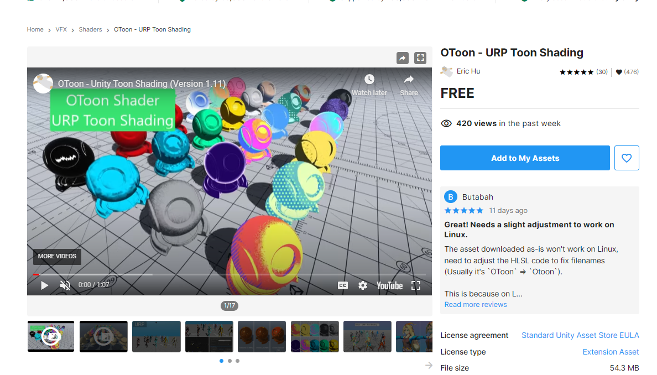Open video settings gear icon
The width and height of the screenshot is (657, 375).
click(363, 285)
